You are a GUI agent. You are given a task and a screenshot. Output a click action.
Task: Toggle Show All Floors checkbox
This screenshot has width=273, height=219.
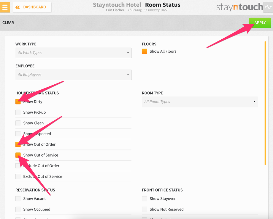click(x=145, y=51)
